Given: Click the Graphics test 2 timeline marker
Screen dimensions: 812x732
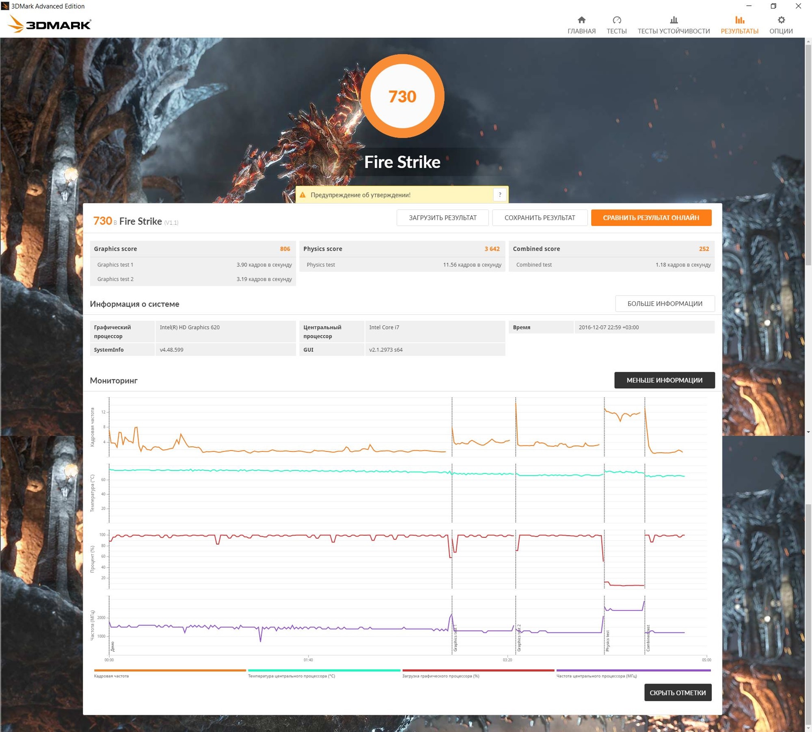Looking at the screenshot, I should click(519, 638).
